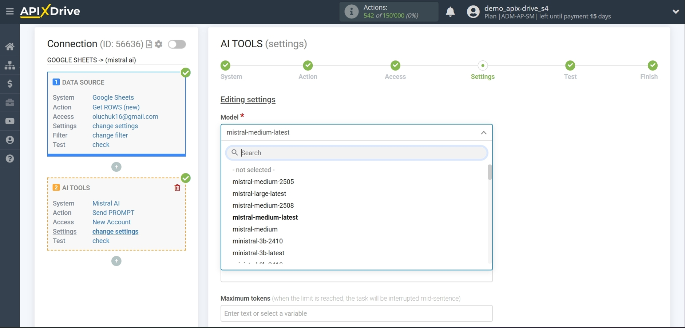
Task: Open billing via the dollar sign sidebar icon
Action: (x=9, y=84)
